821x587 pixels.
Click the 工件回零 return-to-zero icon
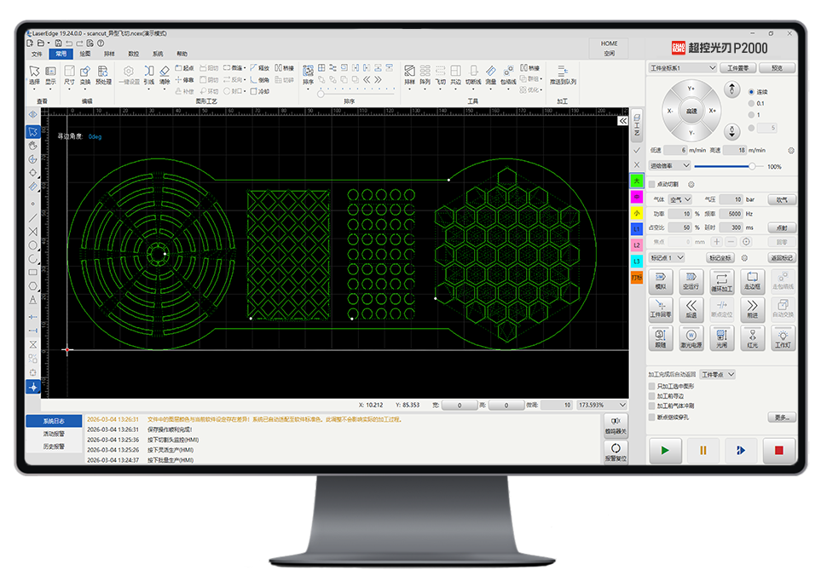pos(661,310)
